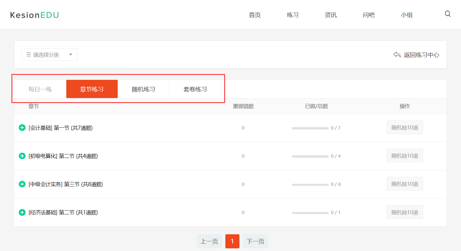Image resolution: width=461 pixels, height=251 pixels.
Task: Open the 套卷练习 tab
Action: coord(195,89)
